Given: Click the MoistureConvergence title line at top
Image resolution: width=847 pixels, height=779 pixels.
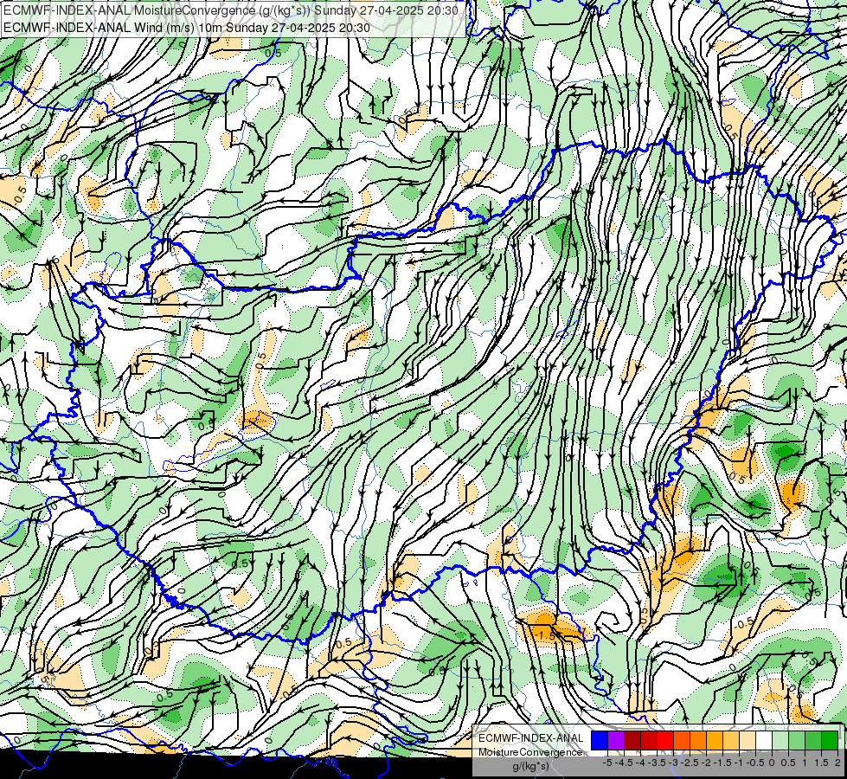Looking at the screenshot, I should (x=231, y=10).
